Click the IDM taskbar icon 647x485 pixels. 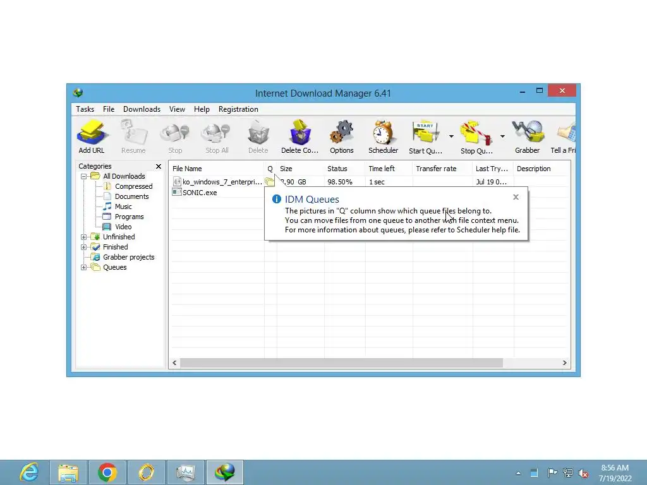[x=224, y=472]
